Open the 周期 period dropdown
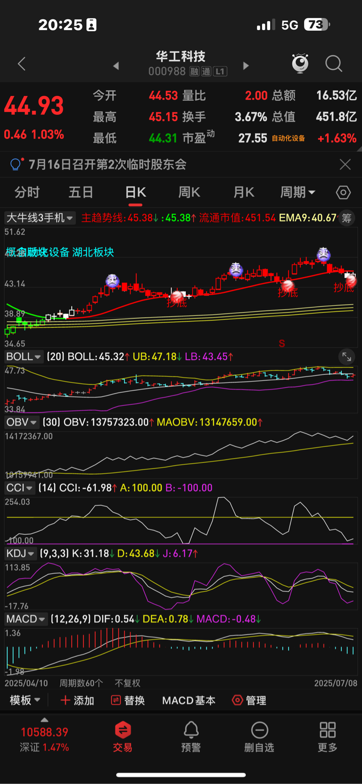This screenshot has height=784, width=362. (297, 192)
